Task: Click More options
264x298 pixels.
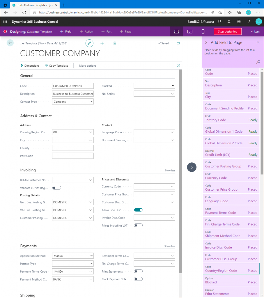Action: 88,65
